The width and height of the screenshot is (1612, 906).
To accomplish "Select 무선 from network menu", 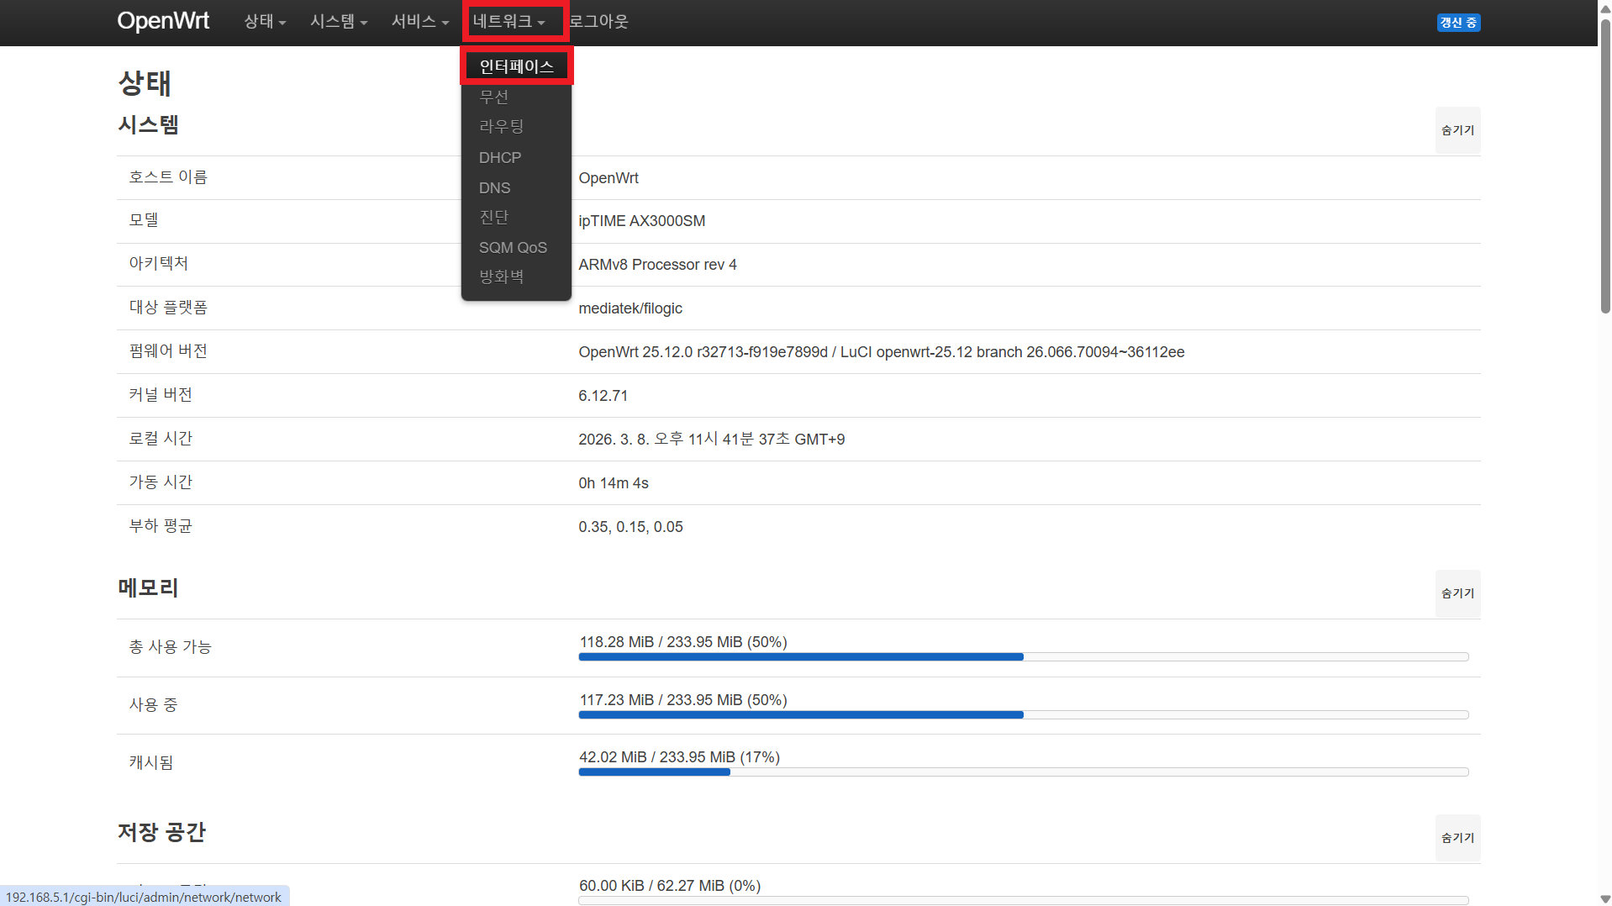I will point(494,97).
